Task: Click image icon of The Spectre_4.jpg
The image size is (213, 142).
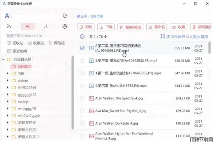Action: pyautogui.click(x=92, y=98)
